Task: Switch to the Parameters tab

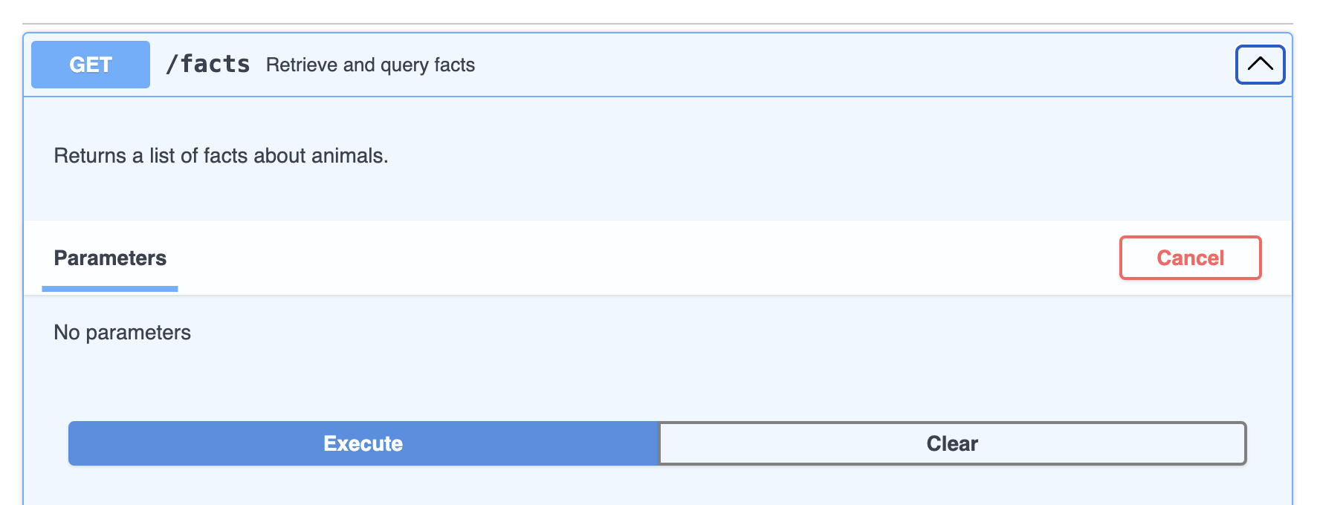Action: pos(110,258)
